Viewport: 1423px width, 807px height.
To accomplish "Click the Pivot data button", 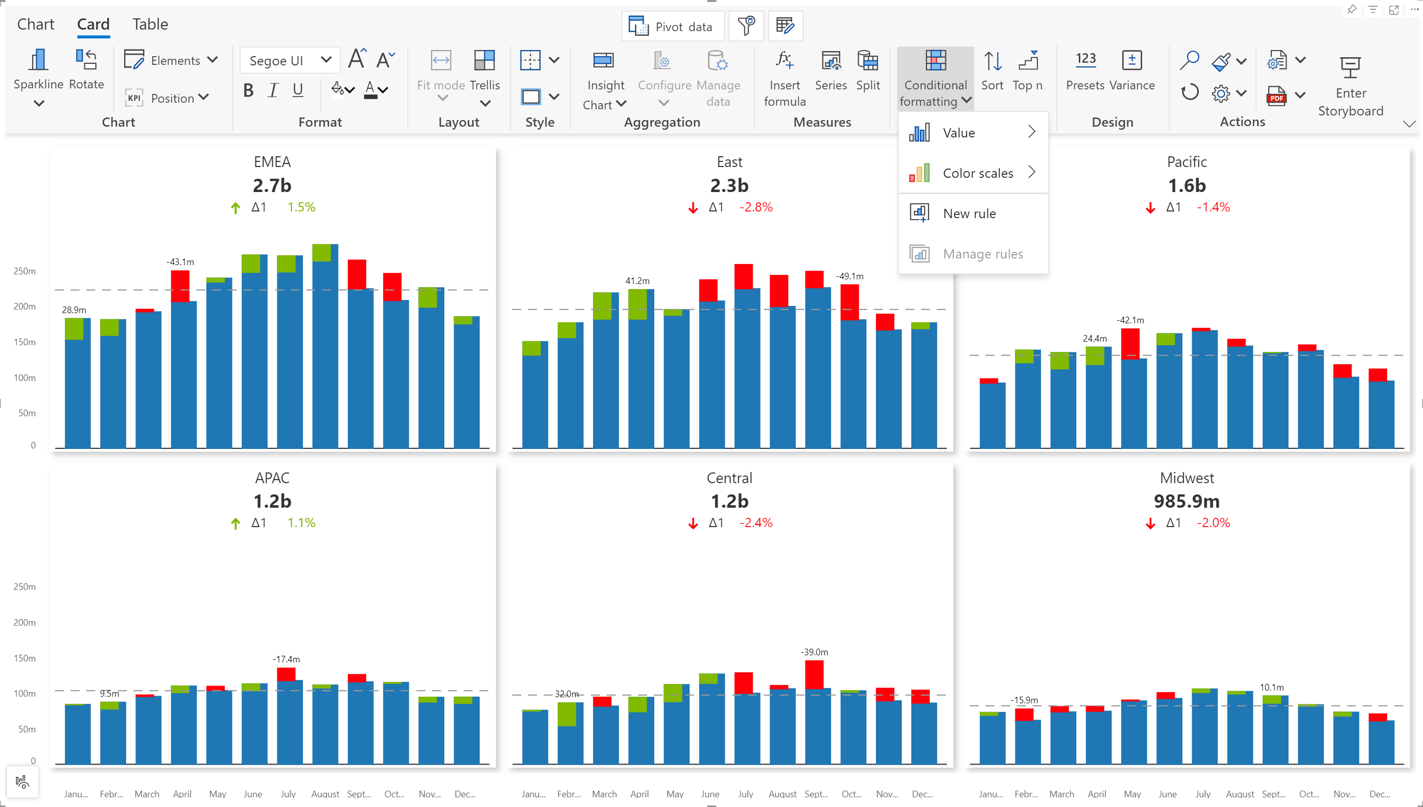I will pos(672,26).
